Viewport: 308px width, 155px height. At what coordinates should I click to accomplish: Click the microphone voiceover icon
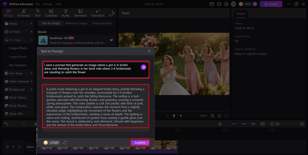[x=220, y=124]
